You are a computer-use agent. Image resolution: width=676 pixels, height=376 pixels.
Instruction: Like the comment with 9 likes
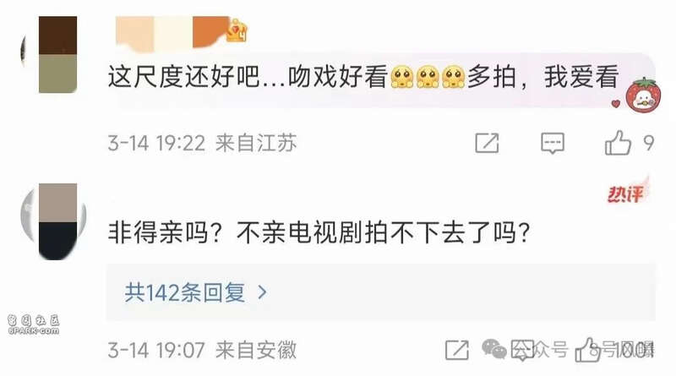pyautogui.click(x=618, y=143)
